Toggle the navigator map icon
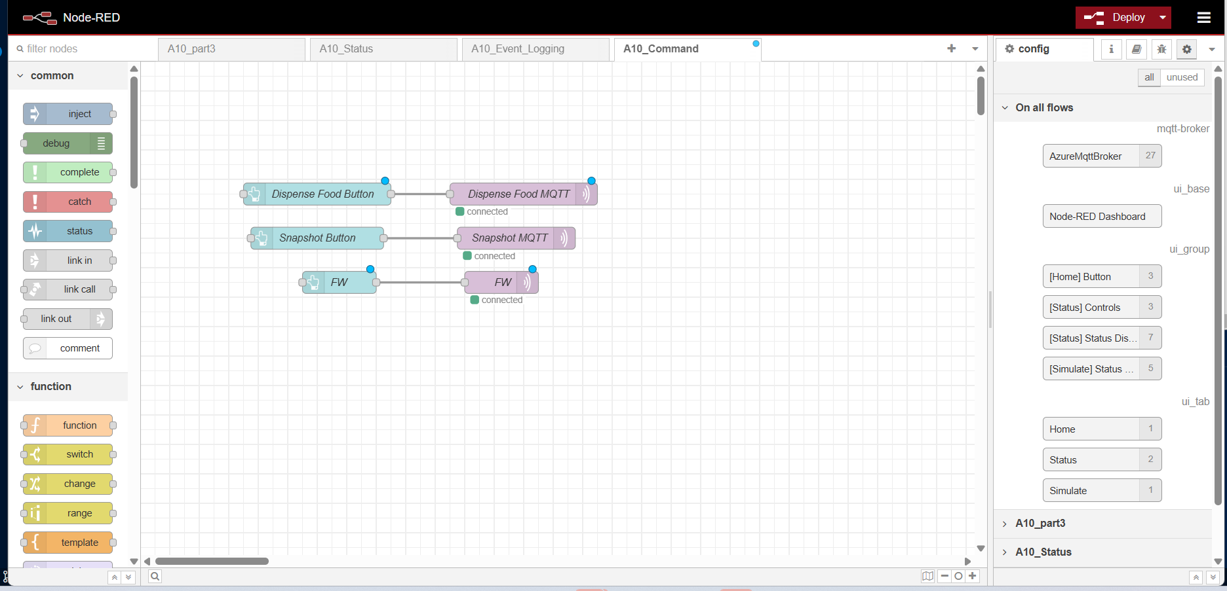1227x591 pixels. pyautogui.click(x=927, y=576)
